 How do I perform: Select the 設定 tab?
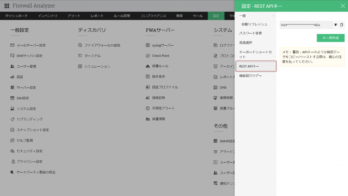(x=216, y=16)
